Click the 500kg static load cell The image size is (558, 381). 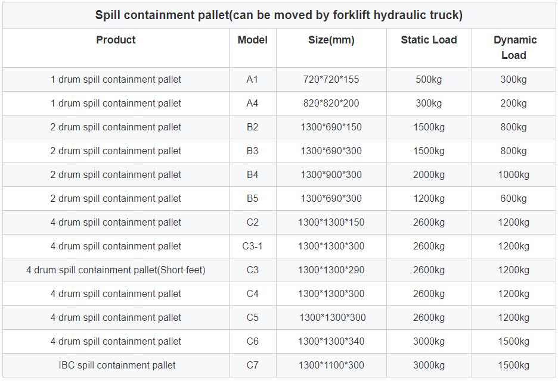click(x=429, y=79)
